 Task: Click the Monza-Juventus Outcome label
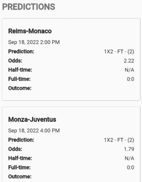coord(20,177)
